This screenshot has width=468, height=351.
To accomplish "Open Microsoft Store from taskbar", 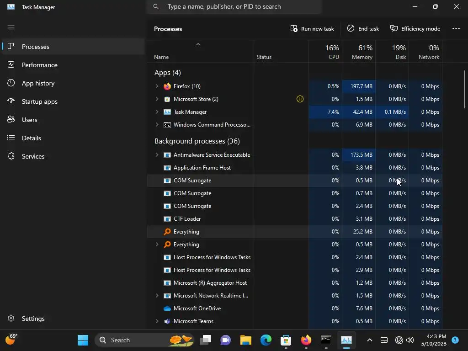I will pos(286,340).
